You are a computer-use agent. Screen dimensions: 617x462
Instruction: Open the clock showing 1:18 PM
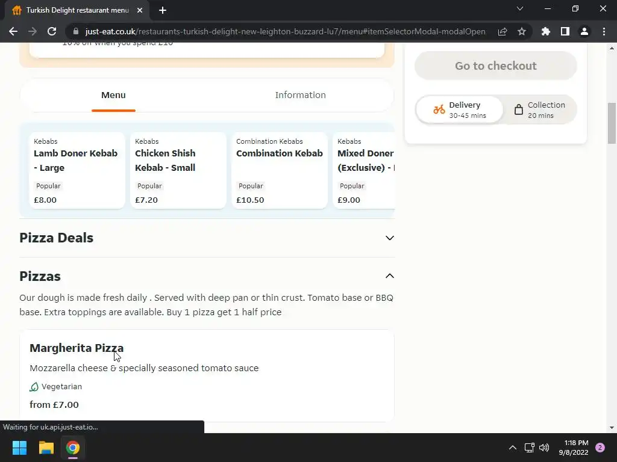point(574,448)
